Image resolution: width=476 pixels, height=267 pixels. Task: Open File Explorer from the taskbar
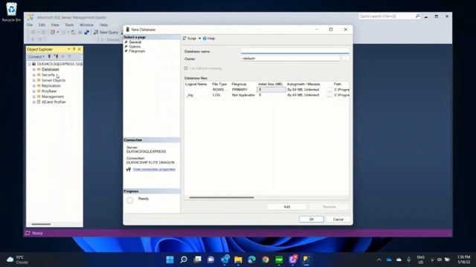coord(238,260)
